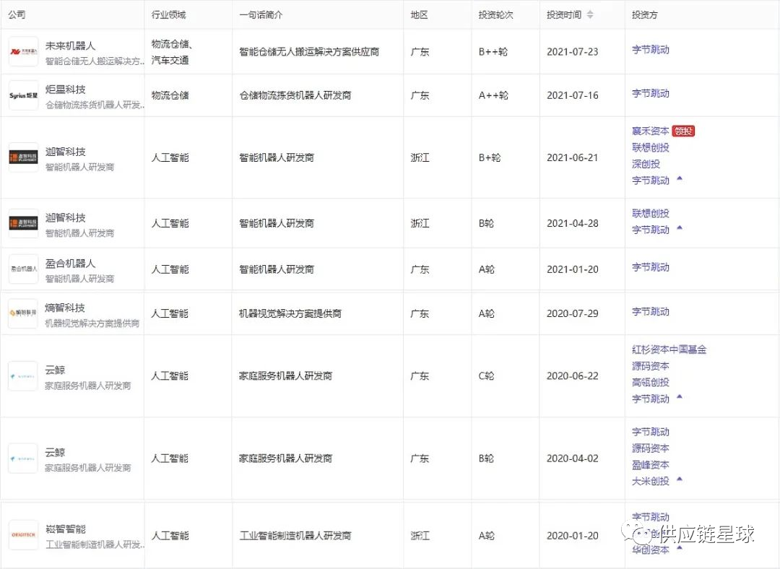Open the 熵智科技 company name
Image resolution: width=780 pixels, height=569 pixels.
point(65,308)
